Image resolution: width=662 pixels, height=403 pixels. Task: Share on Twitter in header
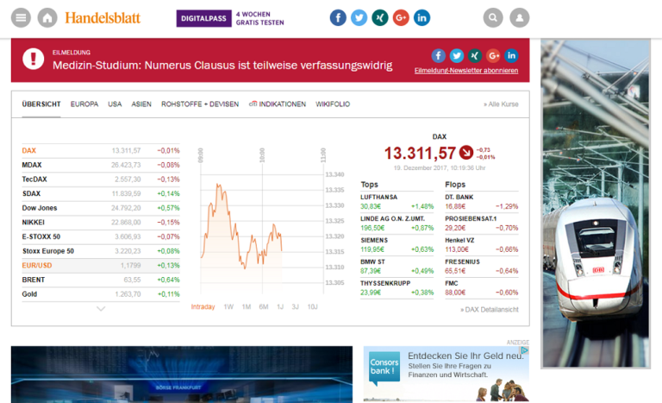[359, 18]
